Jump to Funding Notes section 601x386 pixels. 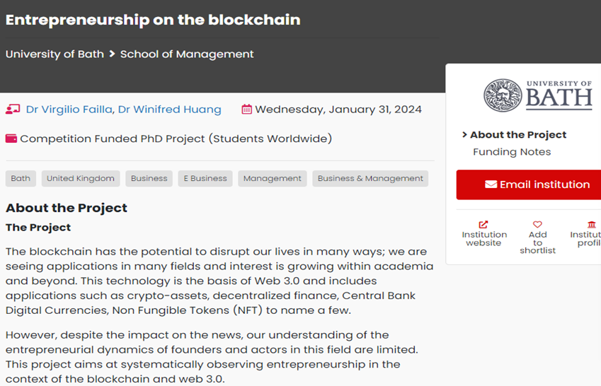click(x=512, y=152)
